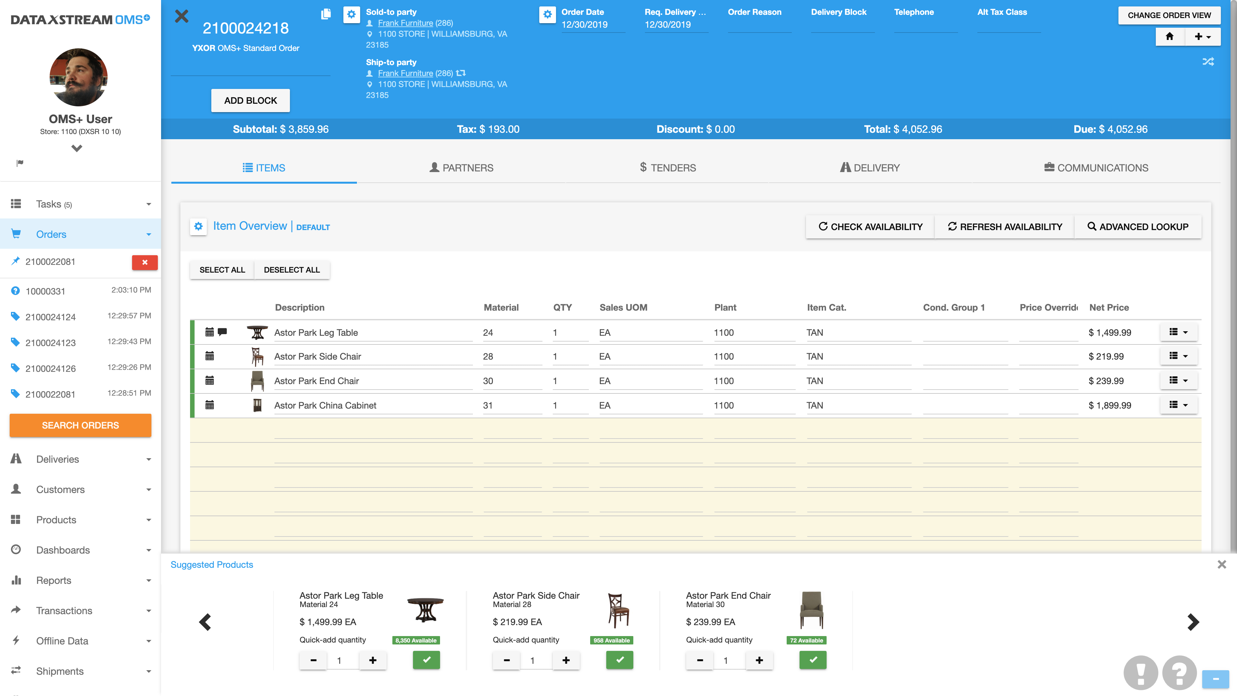The height and width of the screenshot is (696, 1237).
Task: Click the copy order icon beside order number
Action: (326, 14)
